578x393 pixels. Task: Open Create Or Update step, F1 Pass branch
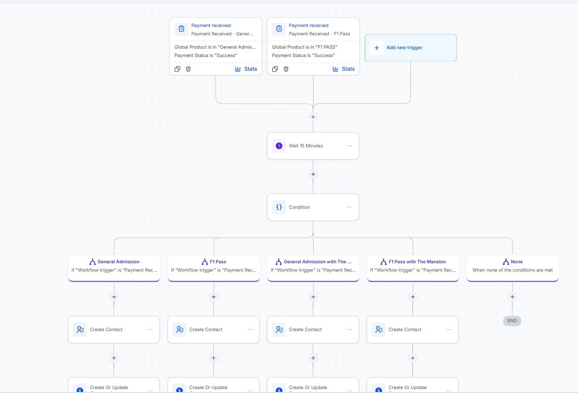tap(213, 385)
